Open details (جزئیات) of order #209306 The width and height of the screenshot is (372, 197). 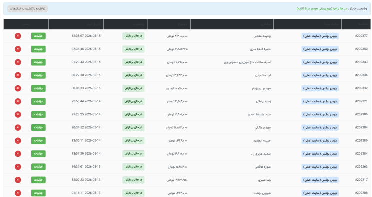tap(38, 114)
